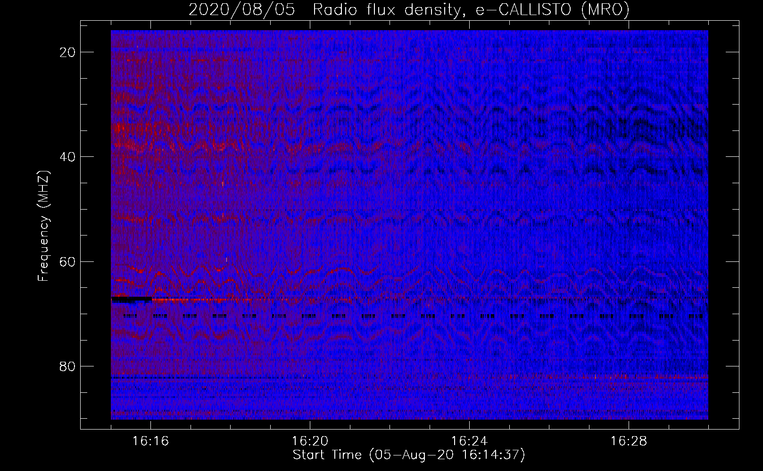The height and width of the screenshot is (471, 763).
Task: Click the '16:16' time tick label
Action: pos(151,441)
